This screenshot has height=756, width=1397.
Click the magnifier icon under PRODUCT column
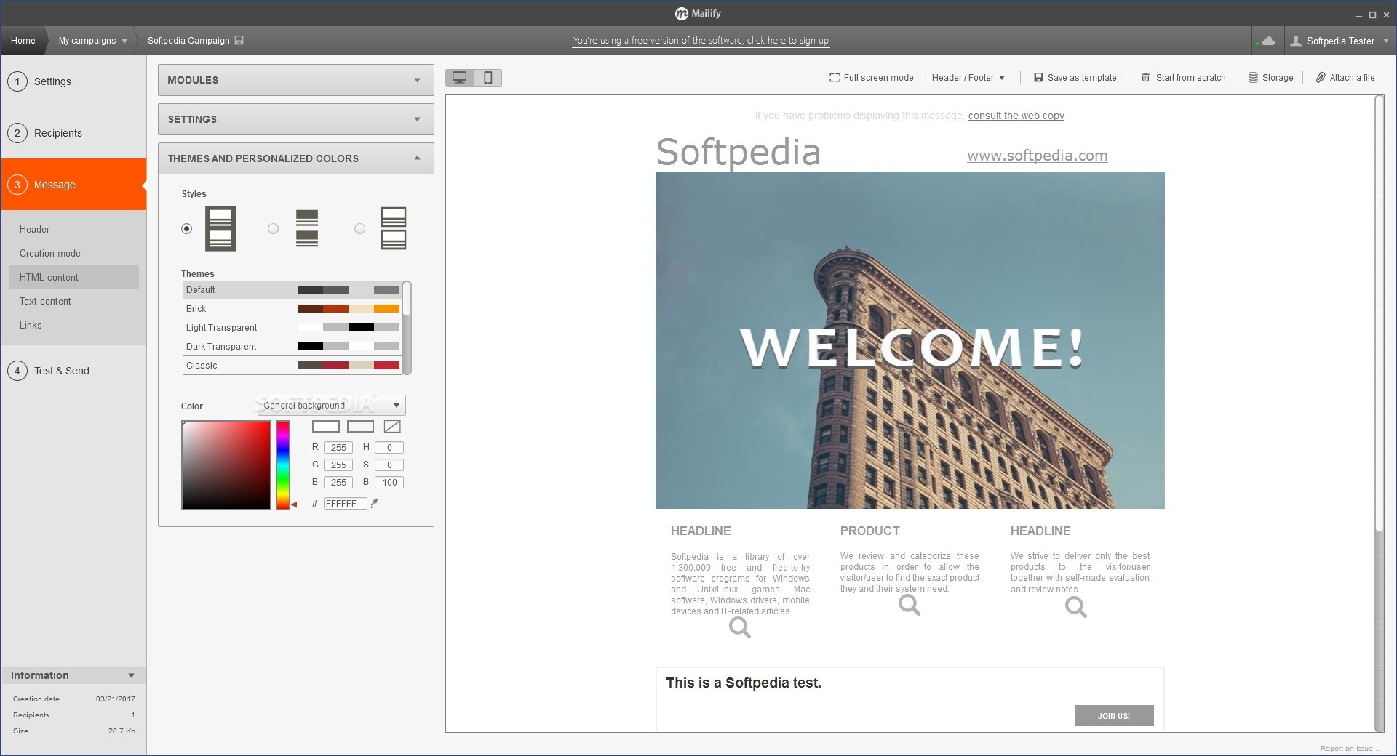(x=910, y=605)
